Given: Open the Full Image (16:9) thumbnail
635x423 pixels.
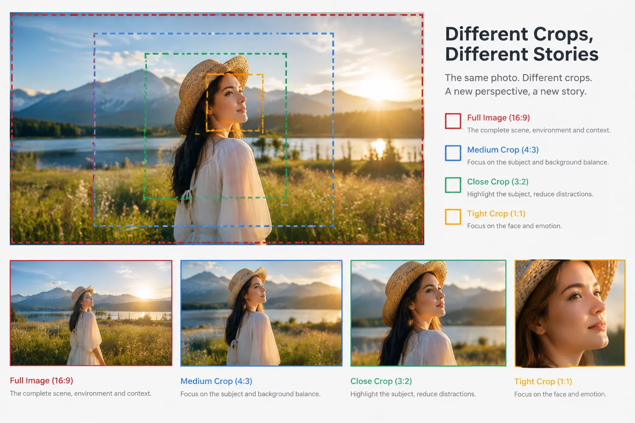Looking at the screenshot, I should (91, 313).
